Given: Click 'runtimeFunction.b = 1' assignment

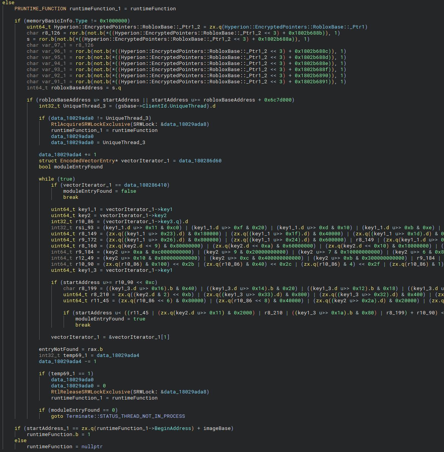Looking at the screenshot, I should coord(59,435).
